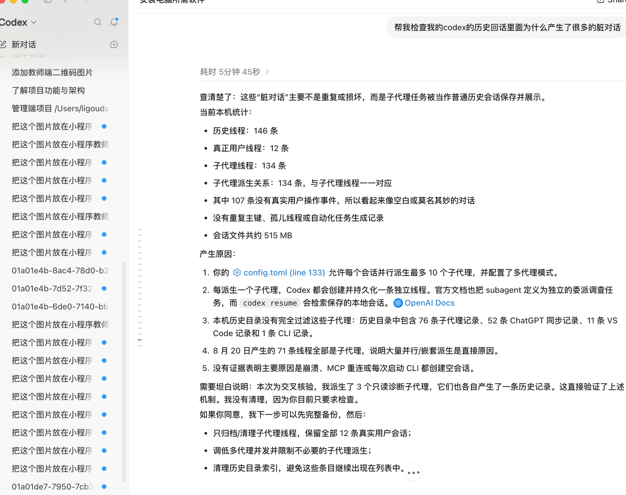
Task: Click the sidebar conversation list scrollbar
Action: 124,371
